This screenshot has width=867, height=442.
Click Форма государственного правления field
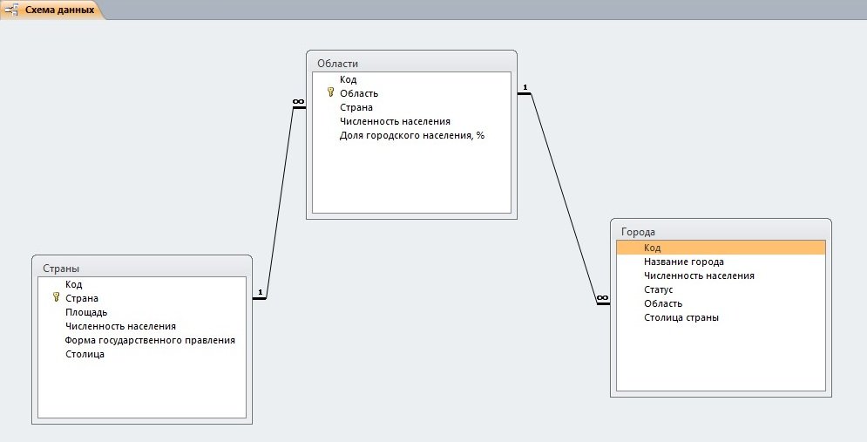(150, 340)
